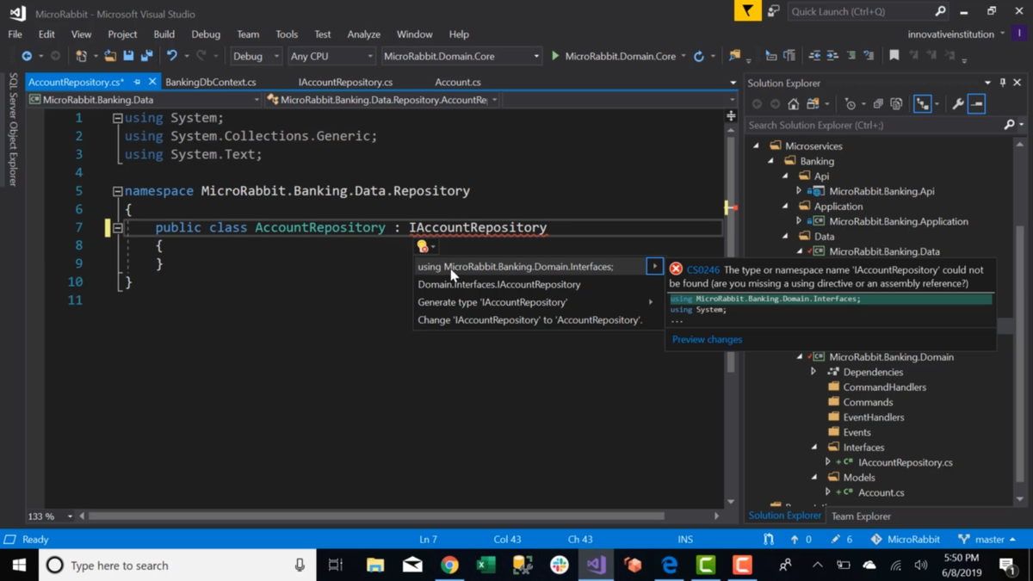Start debugging with green play icon

click(x=555, y=56)
